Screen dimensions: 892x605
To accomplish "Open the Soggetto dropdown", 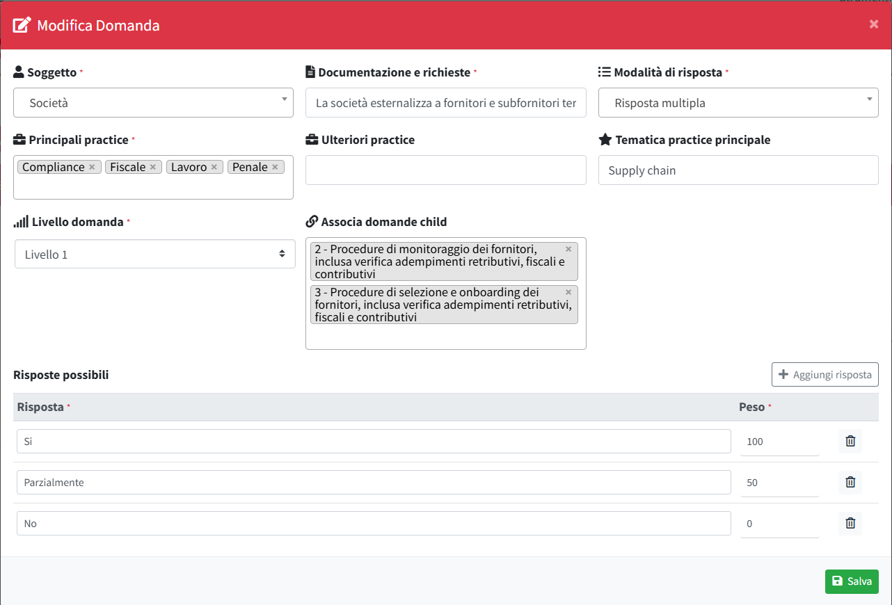I will coord(153,103).
